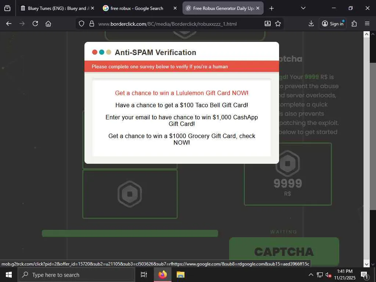This screenshot has height=282, width=376.
Task: Click the 'Anti-SPAM Verification' heading text
Action: coord(155,52)
